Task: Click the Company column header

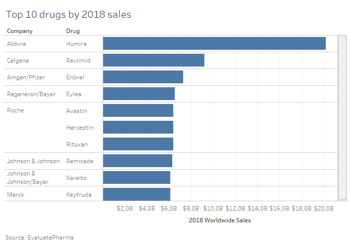Action: coord(20,31)
